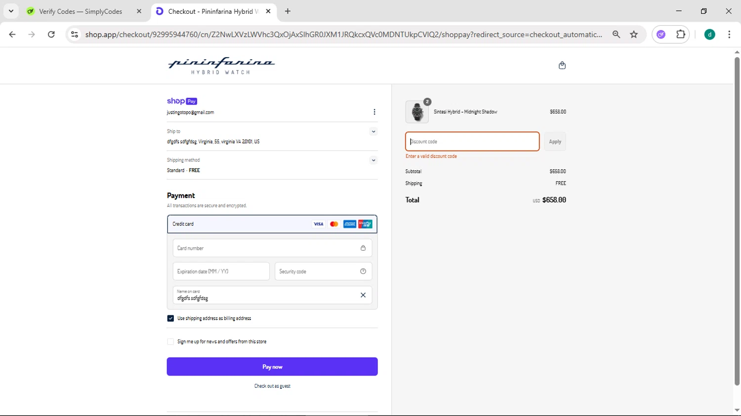Apply the discount code
Image resolution: width=741 pixels, height=416 pixels.
[x=555, y=142]
